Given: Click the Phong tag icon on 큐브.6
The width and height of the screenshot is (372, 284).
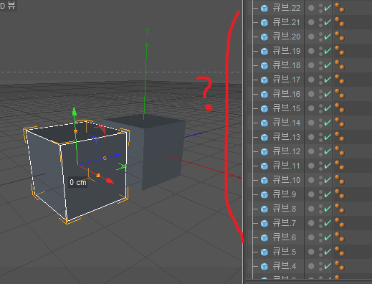Looking at the screenshot, I should pyautogui.click(x=340, y=237).
